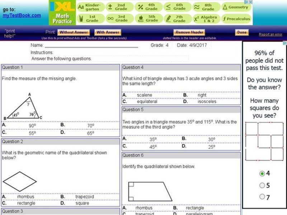287x215 pixels.
Task: Click the Without Answer print button
Action: (73, 32)
